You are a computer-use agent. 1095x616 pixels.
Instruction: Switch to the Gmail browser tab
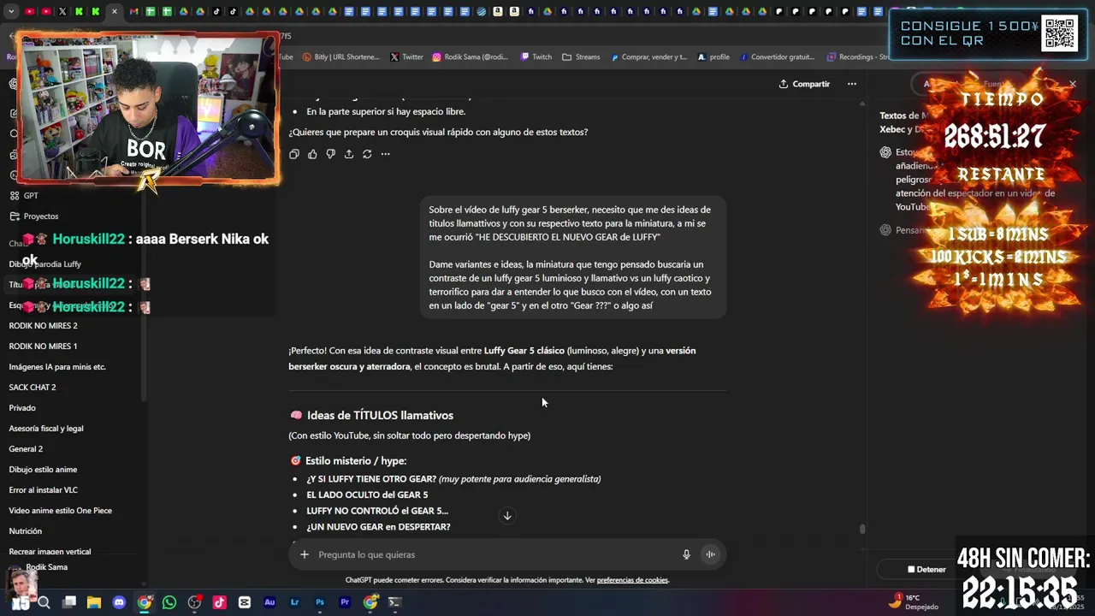coord(133,12)
